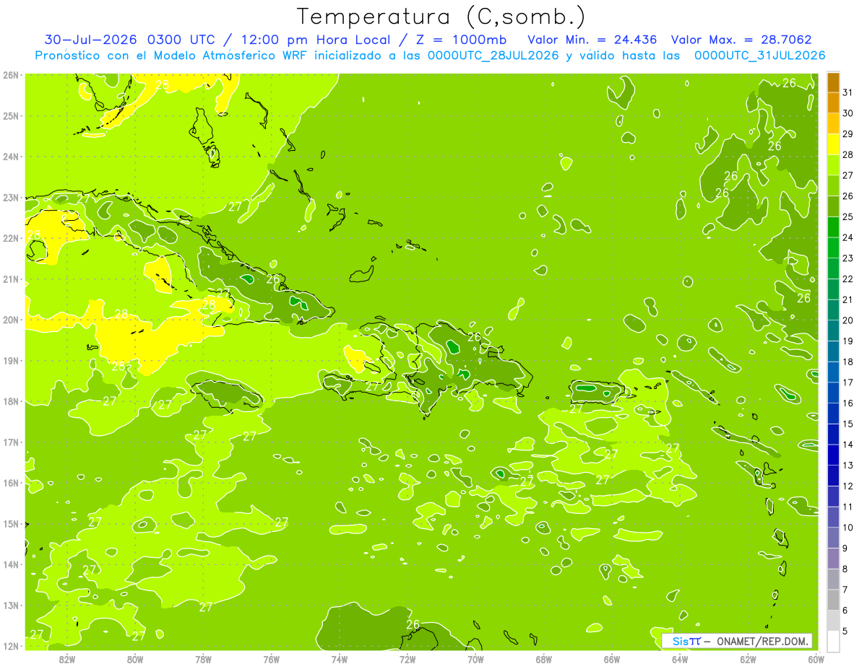The width and height of the screenshot is (867, 669).
Task: Click the '0000UTC_28JUL2026' initialization time text
Action: [493, 56]
